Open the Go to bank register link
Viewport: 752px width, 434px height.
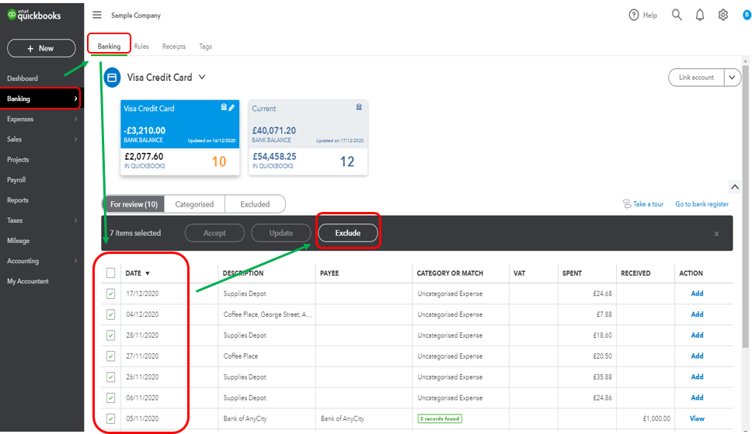702,204
